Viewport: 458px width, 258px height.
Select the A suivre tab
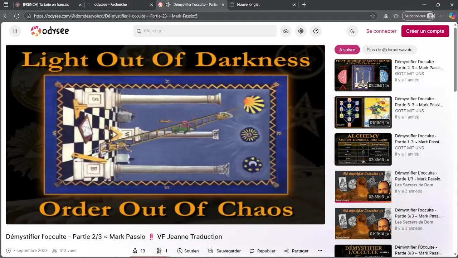click(347, 50)
